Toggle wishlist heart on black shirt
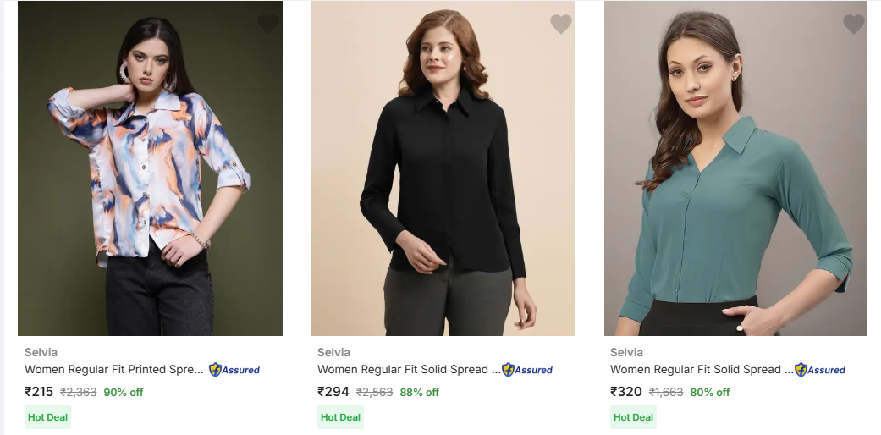881x435 pixels. tap(561, 25)
